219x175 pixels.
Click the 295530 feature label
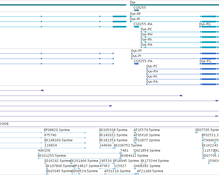(x=106, y=161)
